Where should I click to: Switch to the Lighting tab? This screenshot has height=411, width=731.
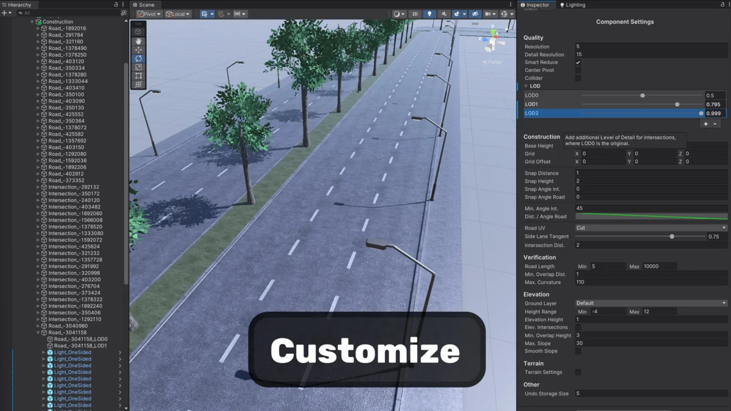(573, 5)
